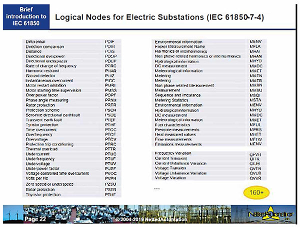Click the 'Direction comparison' entry
The image size is (300, 227).
click(x=45, y=46)
